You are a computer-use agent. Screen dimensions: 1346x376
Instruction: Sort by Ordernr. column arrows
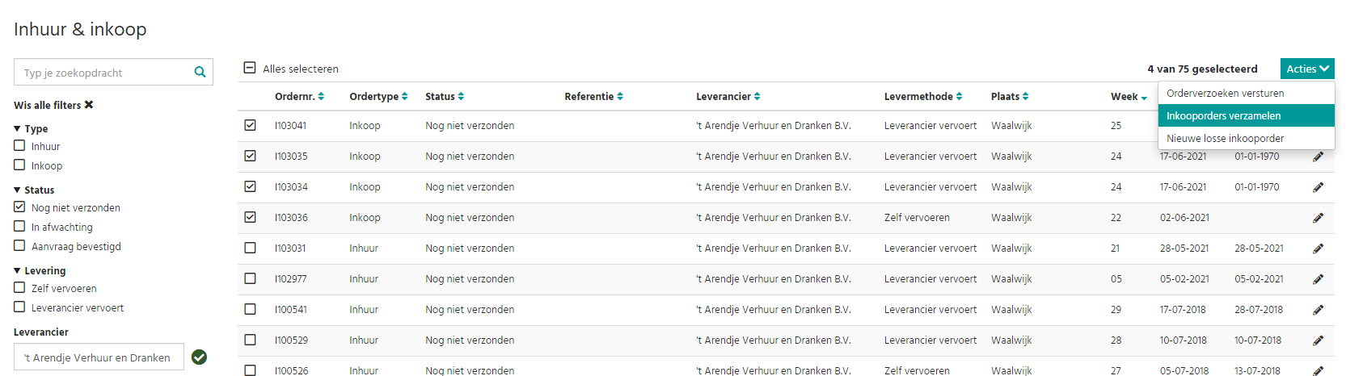321,96
